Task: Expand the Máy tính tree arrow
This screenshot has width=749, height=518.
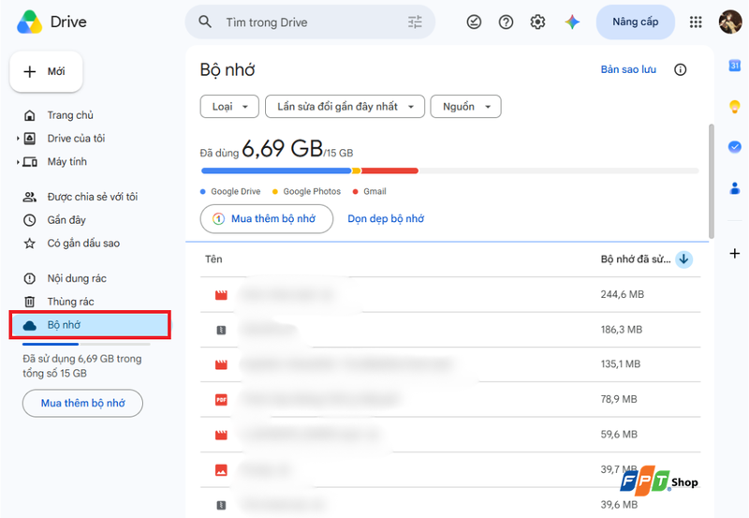Action: click(18, 162)
